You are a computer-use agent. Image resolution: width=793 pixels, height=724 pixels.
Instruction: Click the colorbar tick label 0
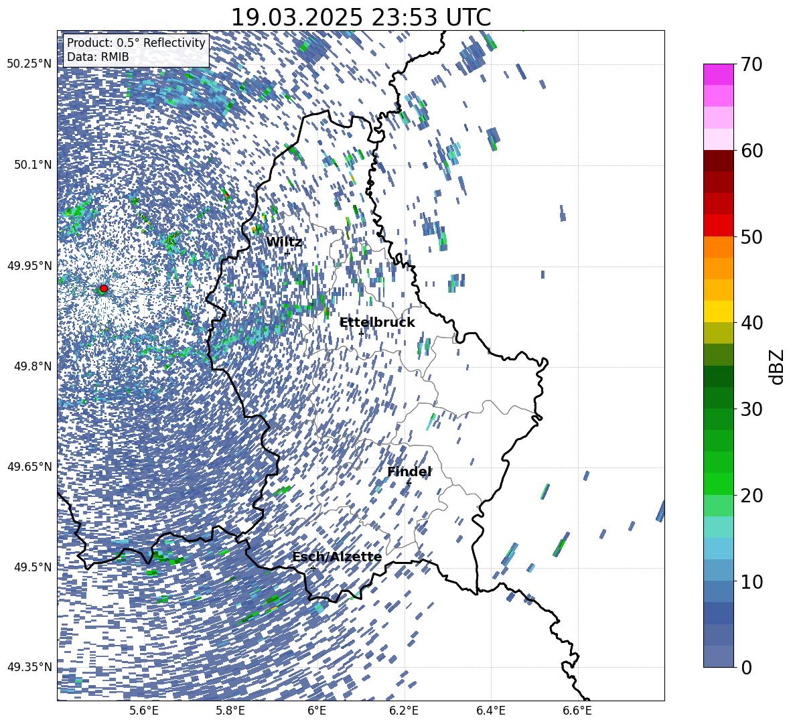coord(746,667)
